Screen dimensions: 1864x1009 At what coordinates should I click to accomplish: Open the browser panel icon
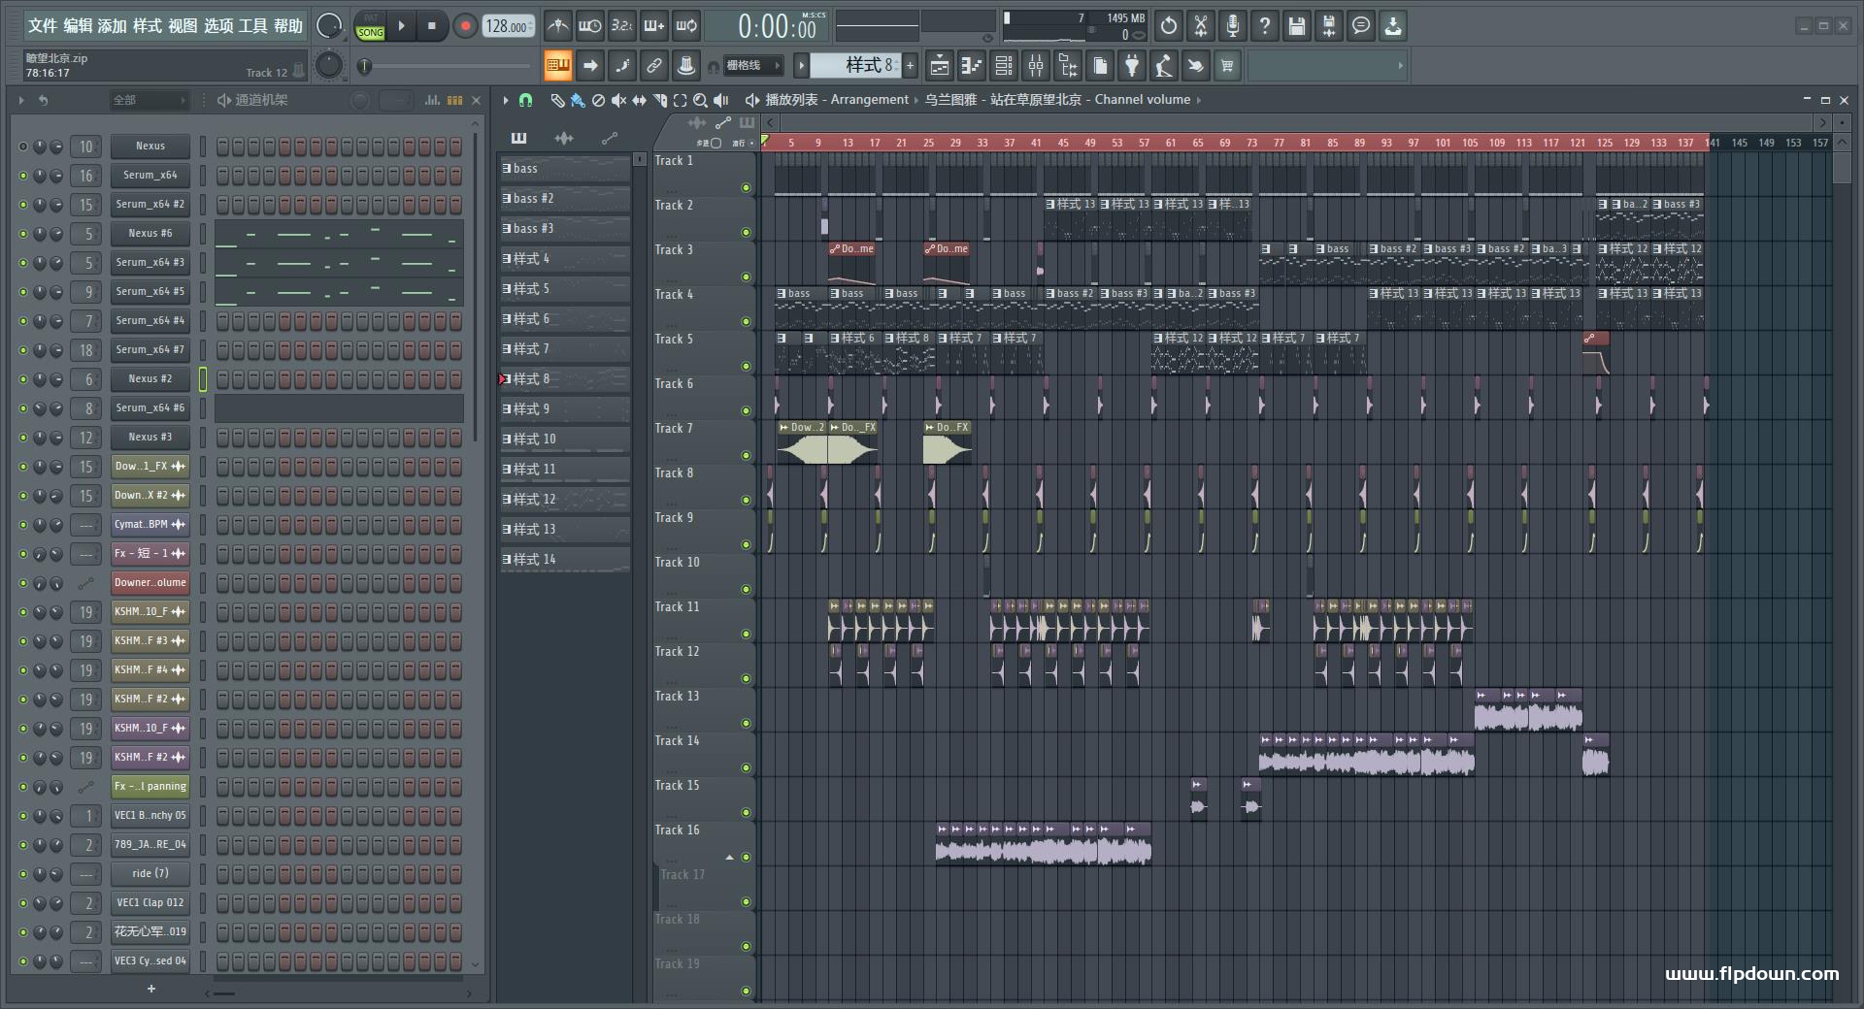coord(1068,66)
